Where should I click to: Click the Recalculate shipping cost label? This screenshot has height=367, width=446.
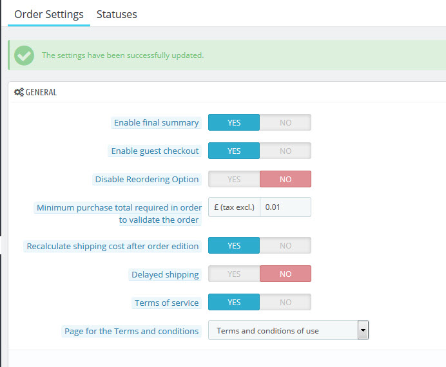coord(113,246)
